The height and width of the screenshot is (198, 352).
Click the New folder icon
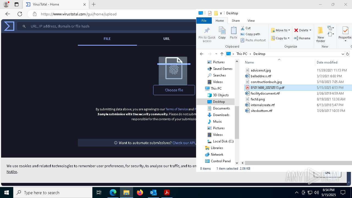tap(320, 31)
